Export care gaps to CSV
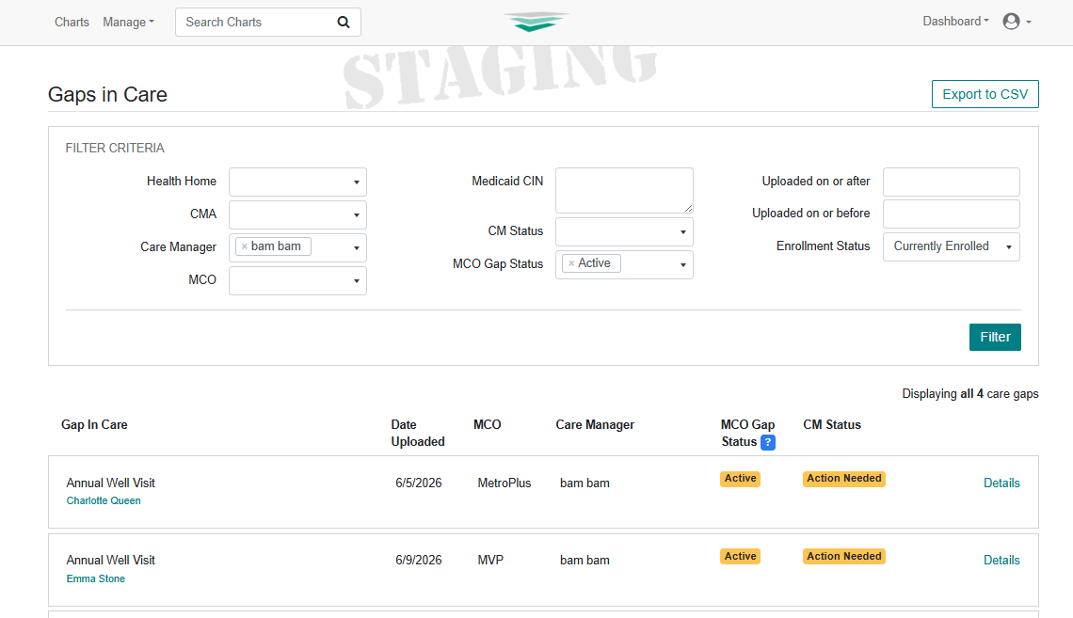The height and width of the screenshot is (618, 1073). 985,94
